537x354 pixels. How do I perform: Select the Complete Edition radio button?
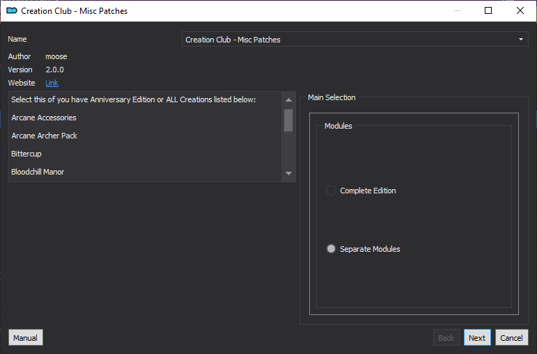[331, 191]
